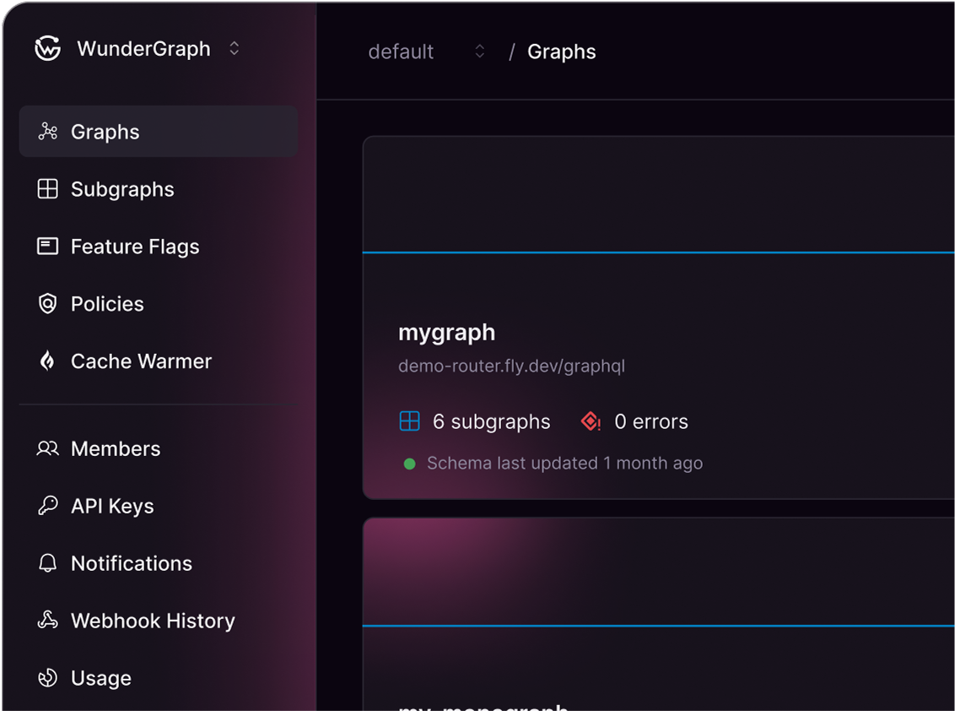Open the WunderGraph organization switcher arrows
The image size is (955, 711).
(235, 49)
